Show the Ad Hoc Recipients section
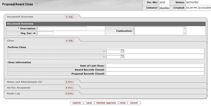Image resolution: width=211 pixels, height=106 pixels. (x=70, y=87)
